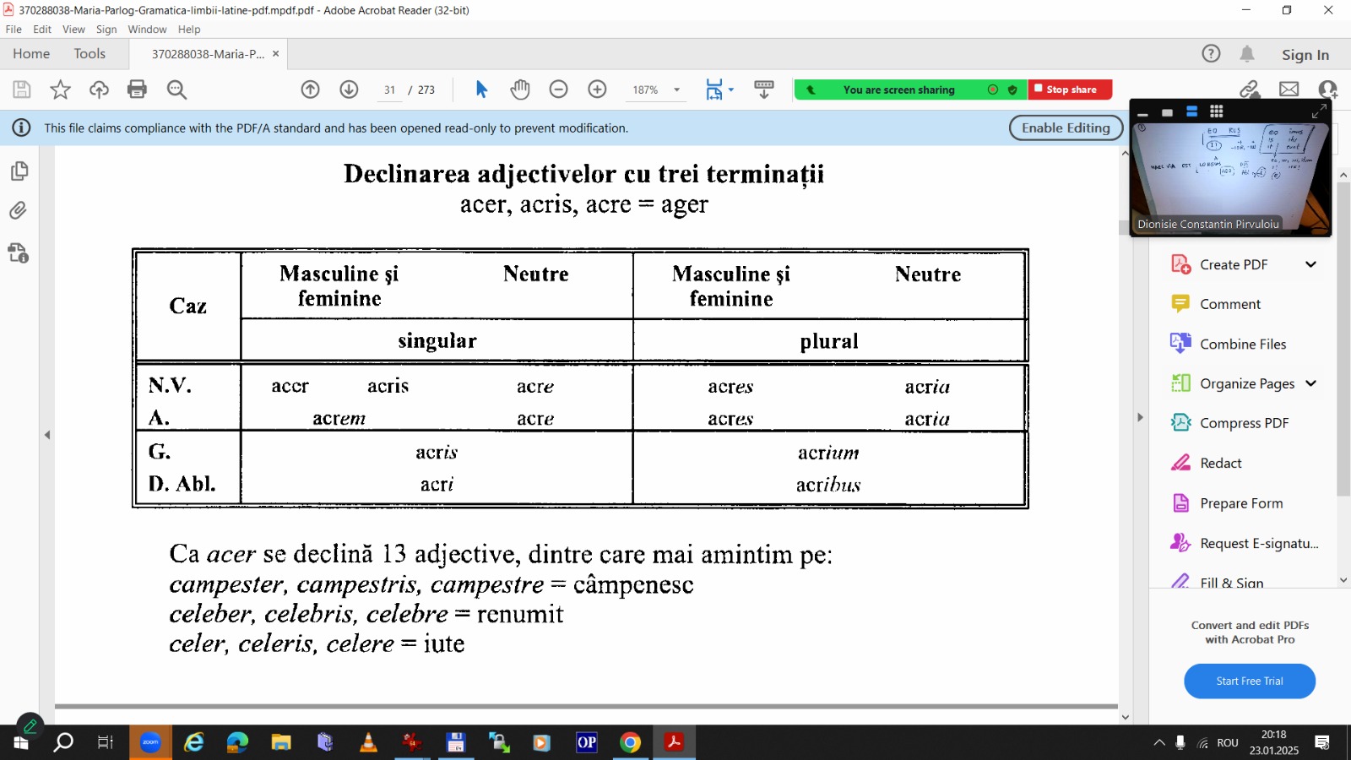Expand the Zoom video panel fullscreen

(1319, 111)
